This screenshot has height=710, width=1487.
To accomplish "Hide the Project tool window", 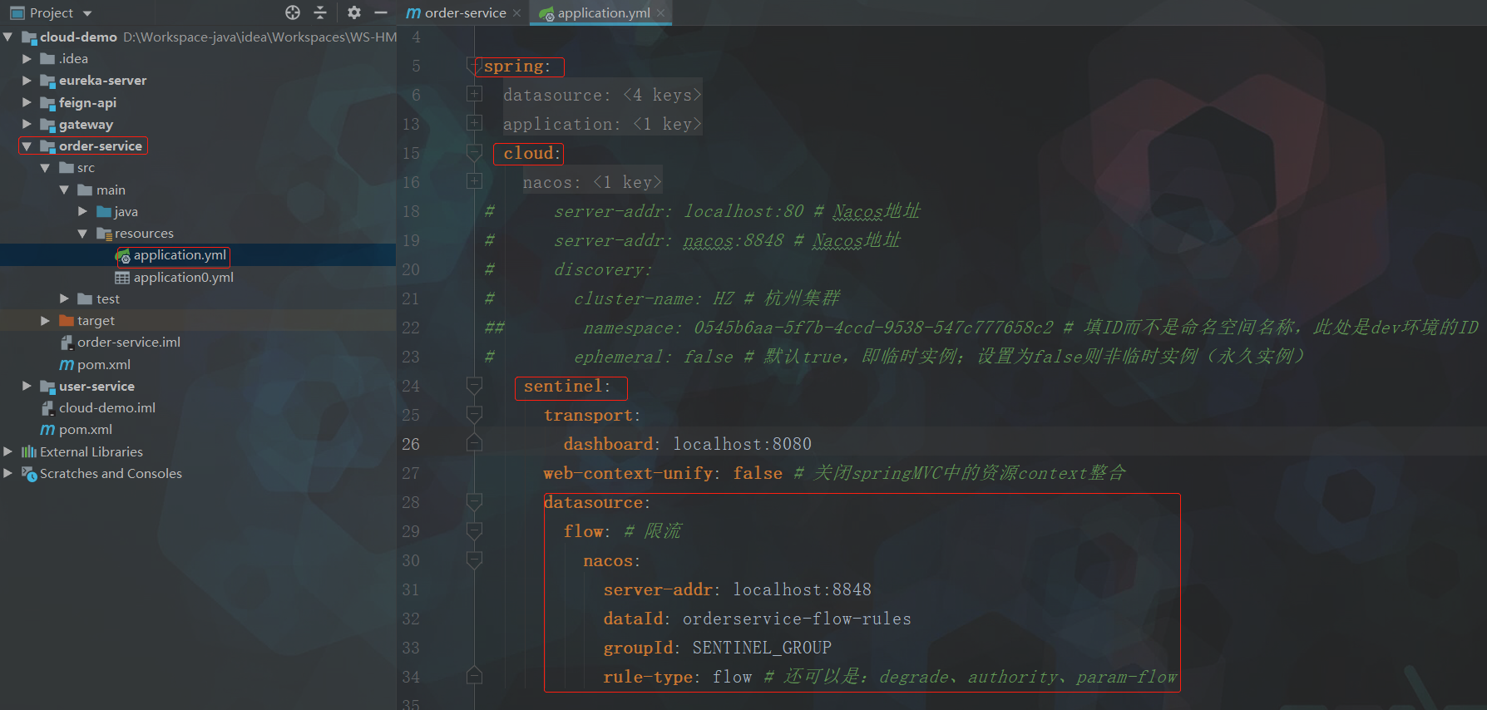I will pyautogui.click(x=381, y=12).
